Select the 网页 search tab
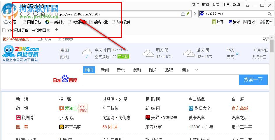 (89, 70)
